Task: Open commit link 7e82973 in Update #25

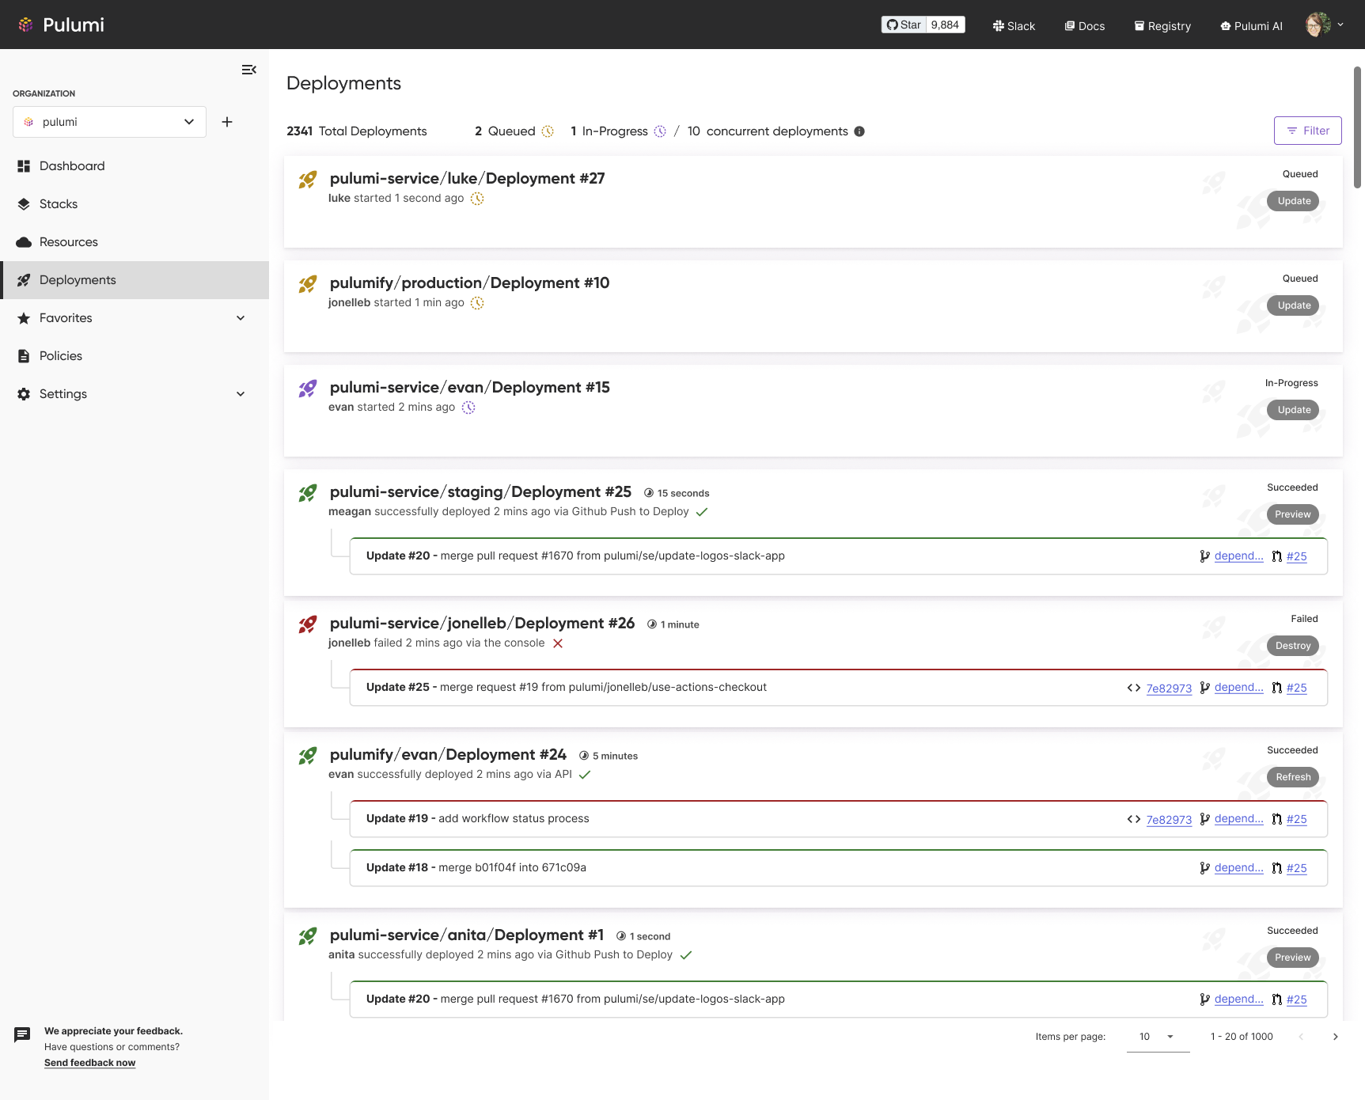Action: (1169, 688)
